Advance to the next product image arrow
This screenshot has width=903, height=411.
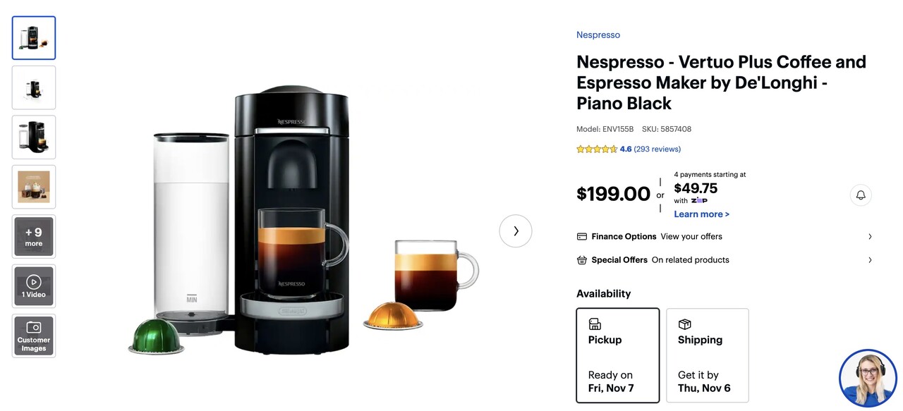516,231
